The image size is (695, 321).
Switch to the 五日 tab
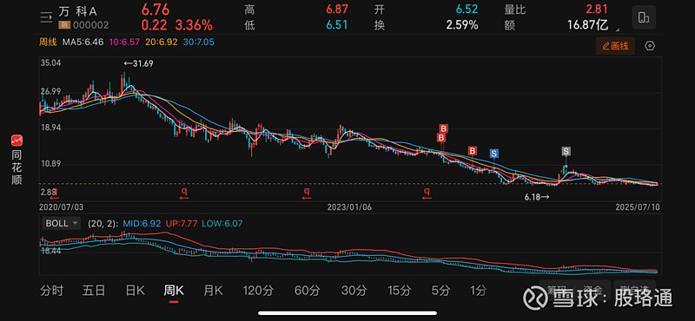click(94, 291)
